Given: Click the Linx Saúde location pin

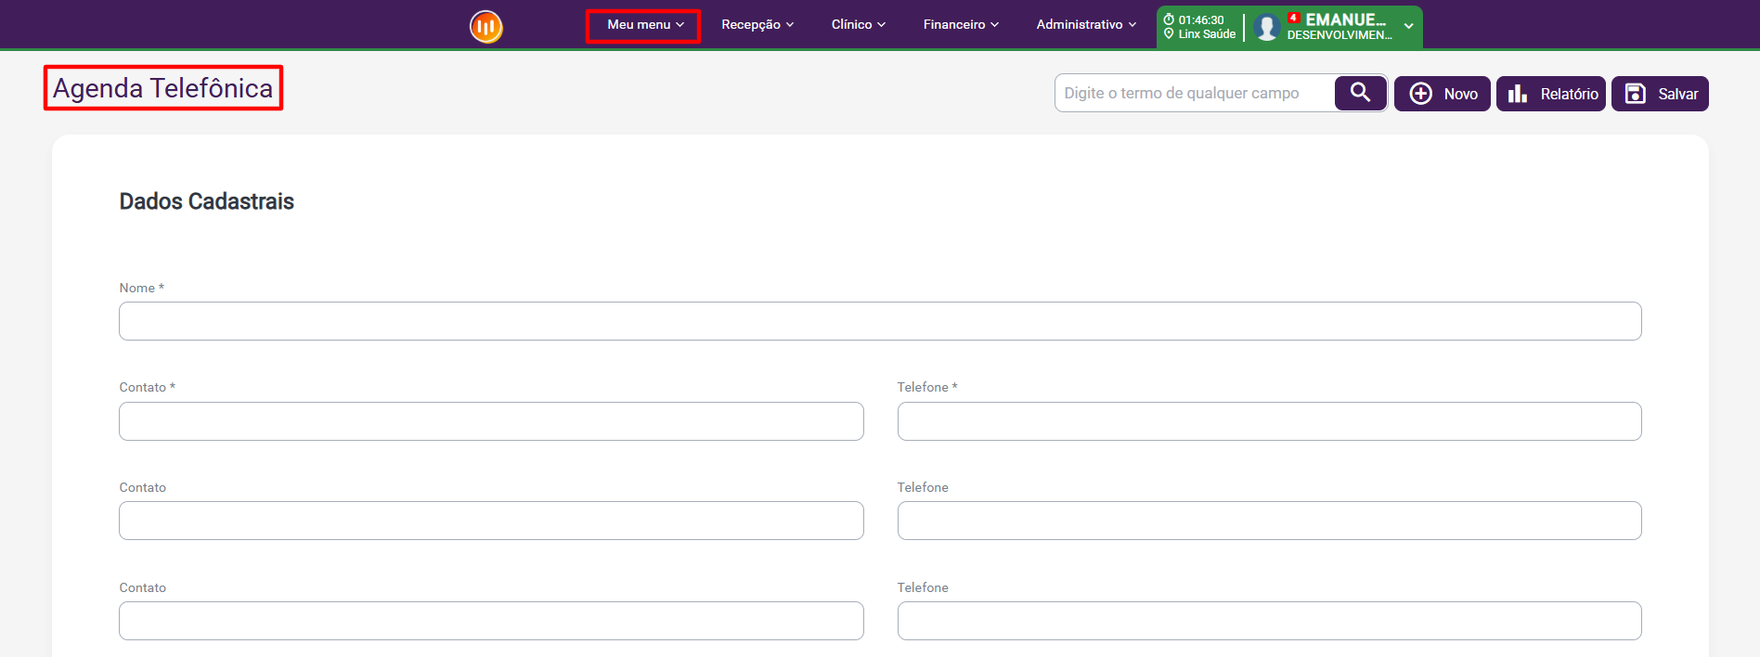Looking at the screenshot, I should pos(1169,33).
